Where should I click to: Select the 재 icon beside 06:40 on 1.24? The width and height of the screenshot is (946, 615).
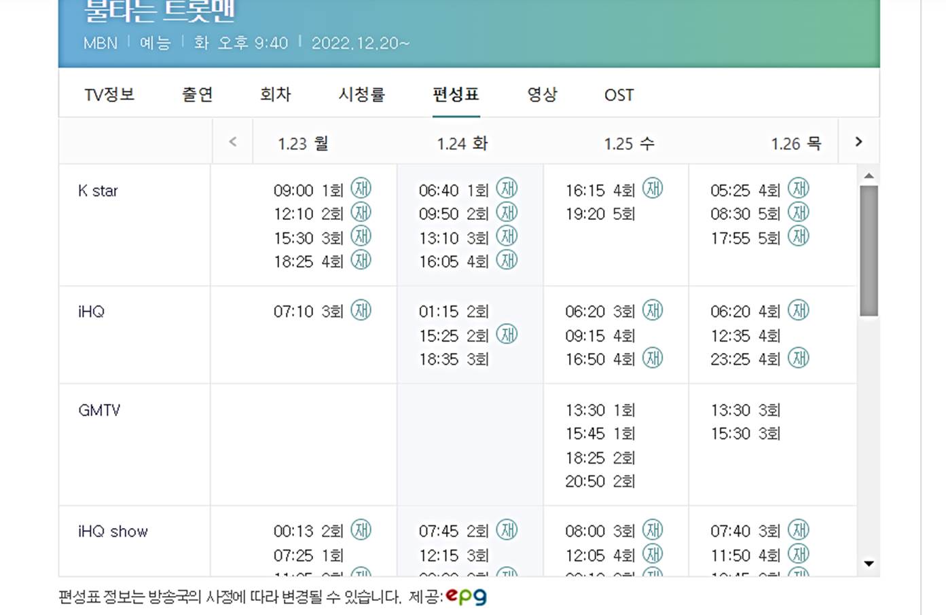tap(507, 188)
